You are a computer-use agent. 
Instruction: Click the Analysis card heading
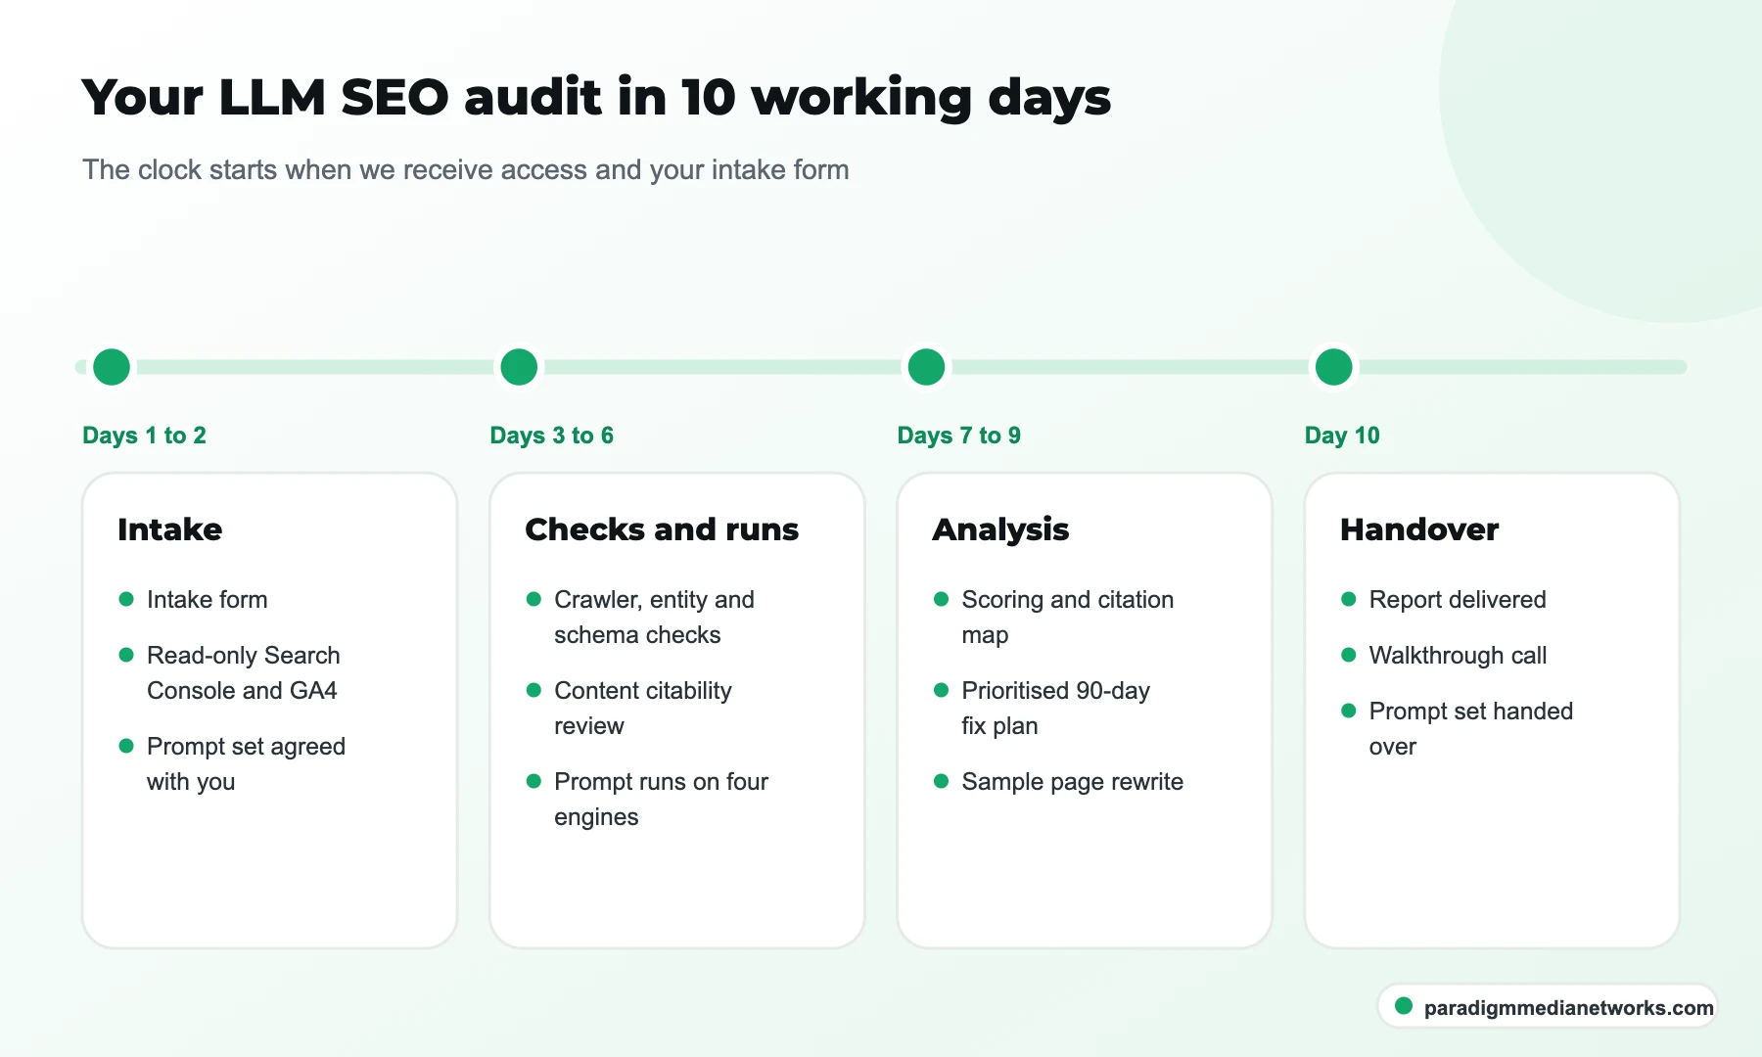tap(1000, 529)
